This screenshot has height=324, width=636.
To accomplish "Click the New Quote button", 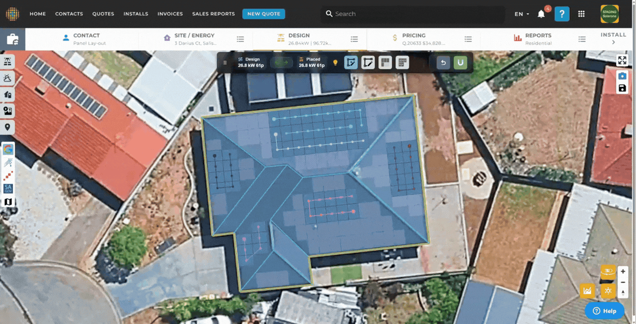I will 263,14.
